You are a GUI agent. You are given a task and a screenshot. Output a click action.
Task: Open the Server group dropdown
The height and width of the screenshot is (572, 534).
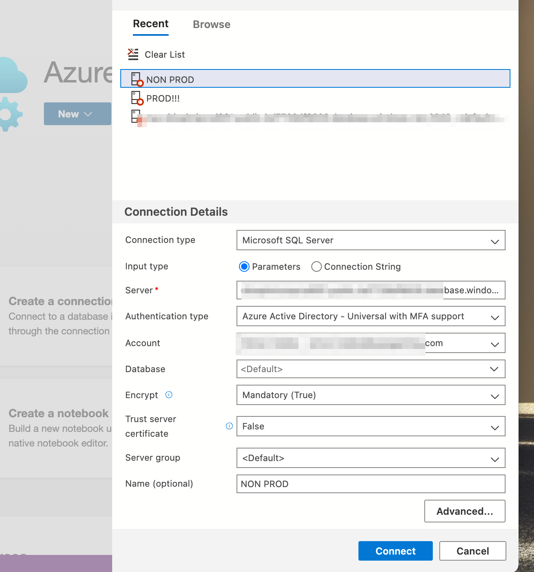[x=371, y=458]
